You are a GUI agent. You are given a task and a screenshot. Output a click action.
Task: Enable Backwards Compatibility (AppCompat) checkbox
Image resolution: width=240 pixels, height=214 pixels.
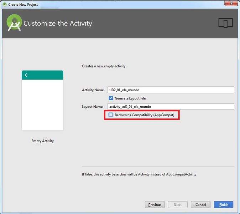click(111, 115)
